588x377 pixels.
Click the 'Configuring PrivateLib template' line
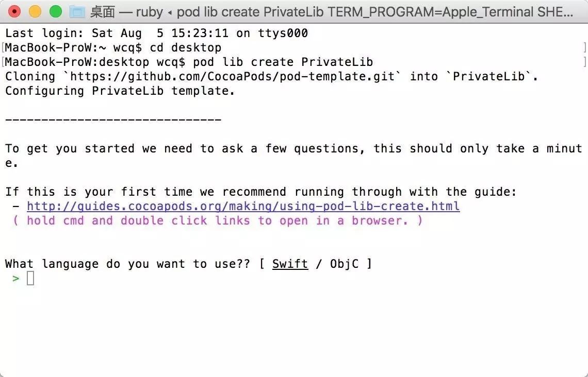pyautogui.click(x=120, y=91)
